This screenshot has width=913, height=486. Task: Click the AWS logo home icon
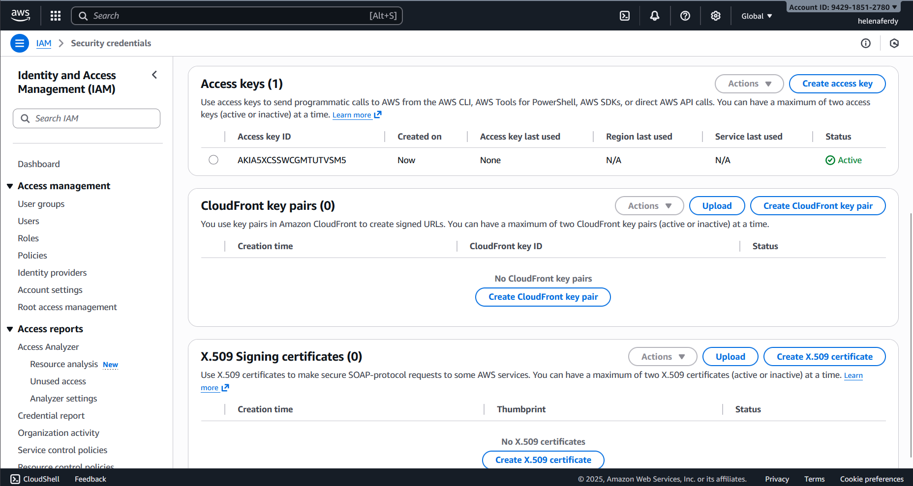[20, 15]
